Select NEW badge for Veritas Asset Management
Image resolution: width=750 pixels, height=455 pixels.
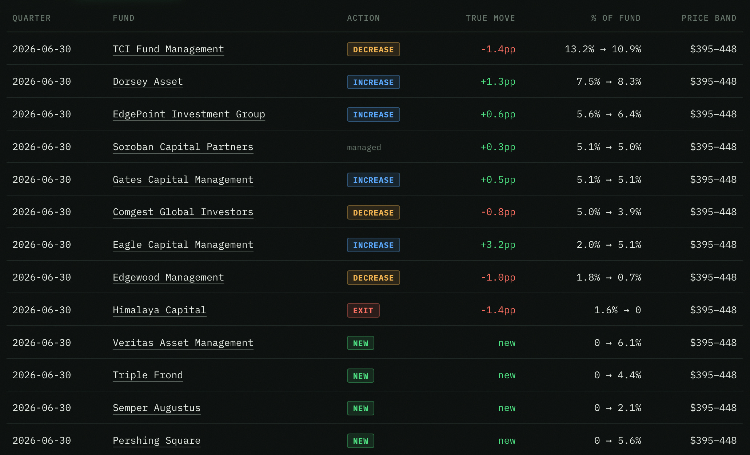(360, 343)
